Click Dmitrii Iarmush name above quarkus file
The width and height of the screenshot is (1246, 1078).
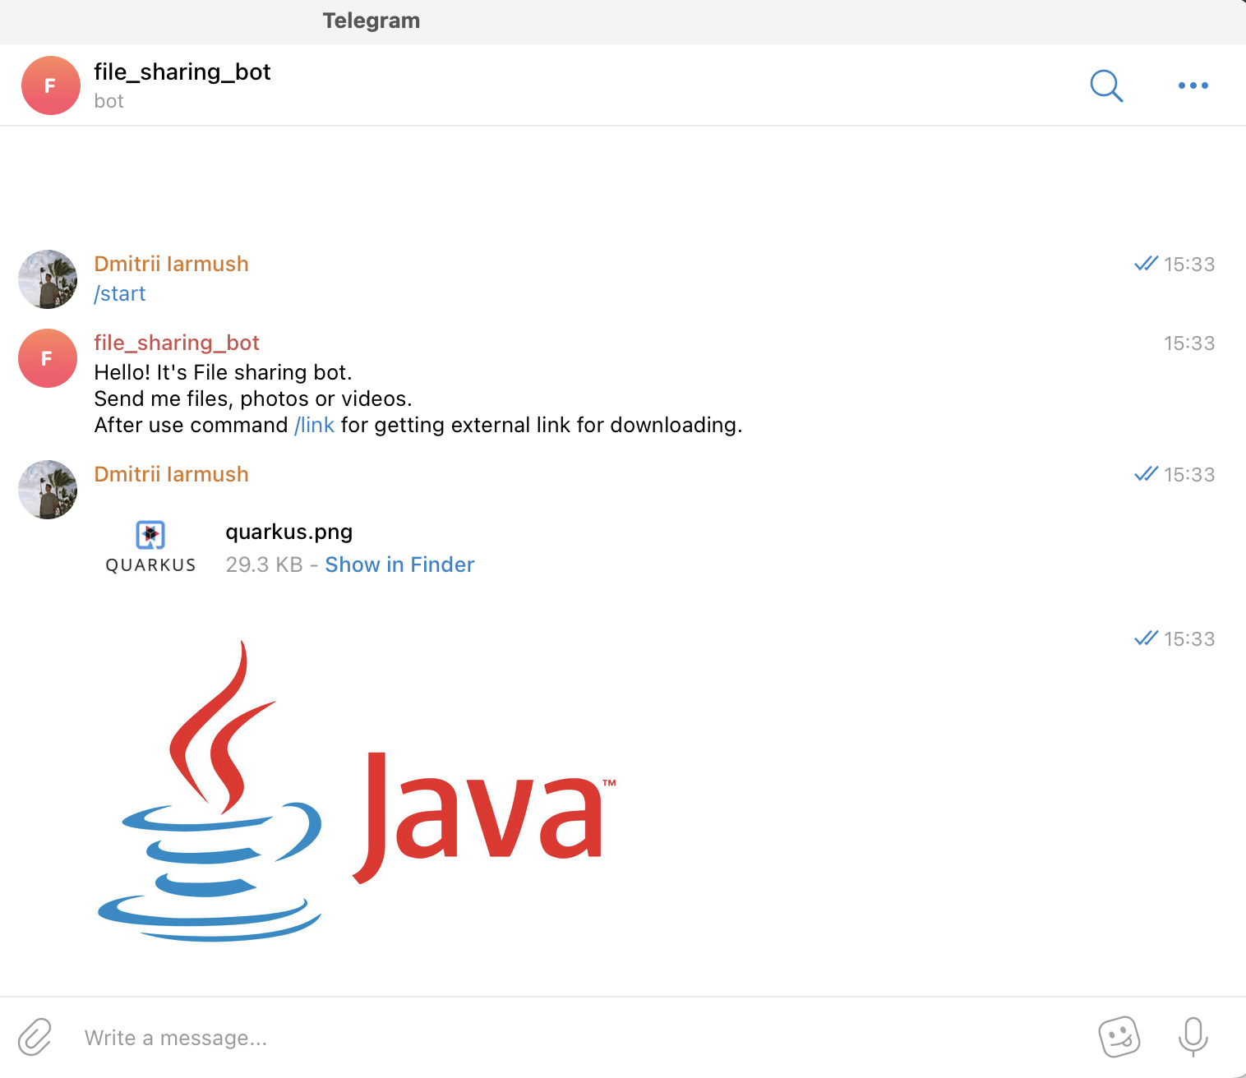coord(171,474)
